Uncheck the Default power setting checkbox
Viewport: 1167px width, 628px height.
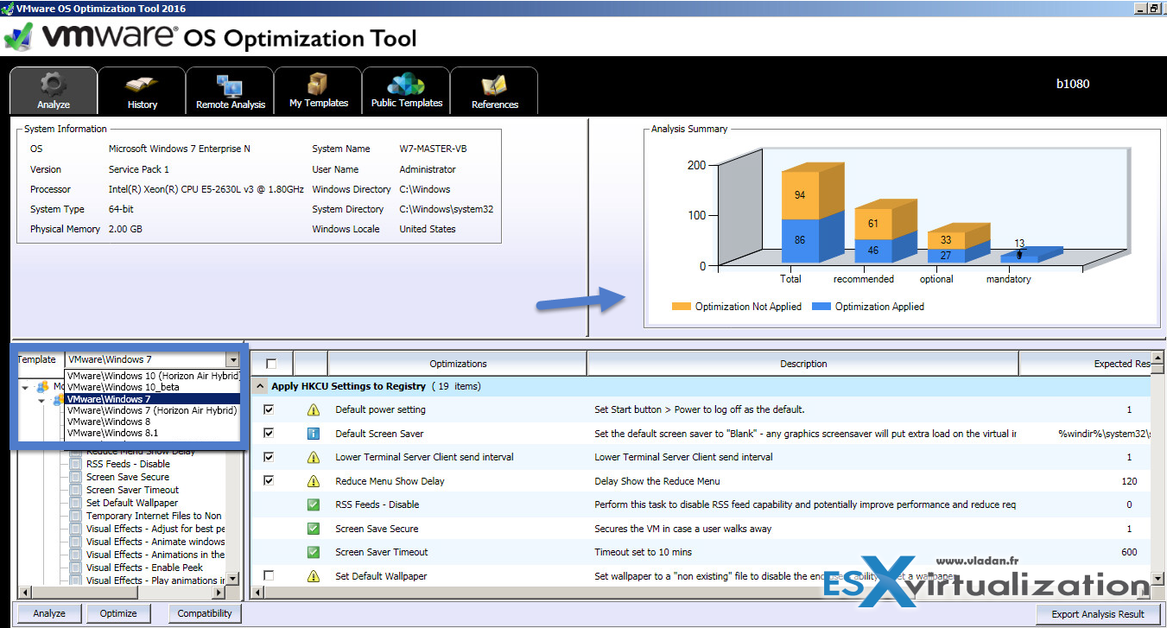pyautogui.click(x=269, y=409)
